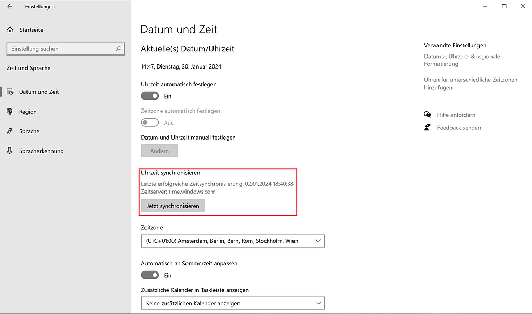The width and height of the screenshot is (532, 314).
Task: Click the Jetzt synchronisieren button
Action: point(172,206)
